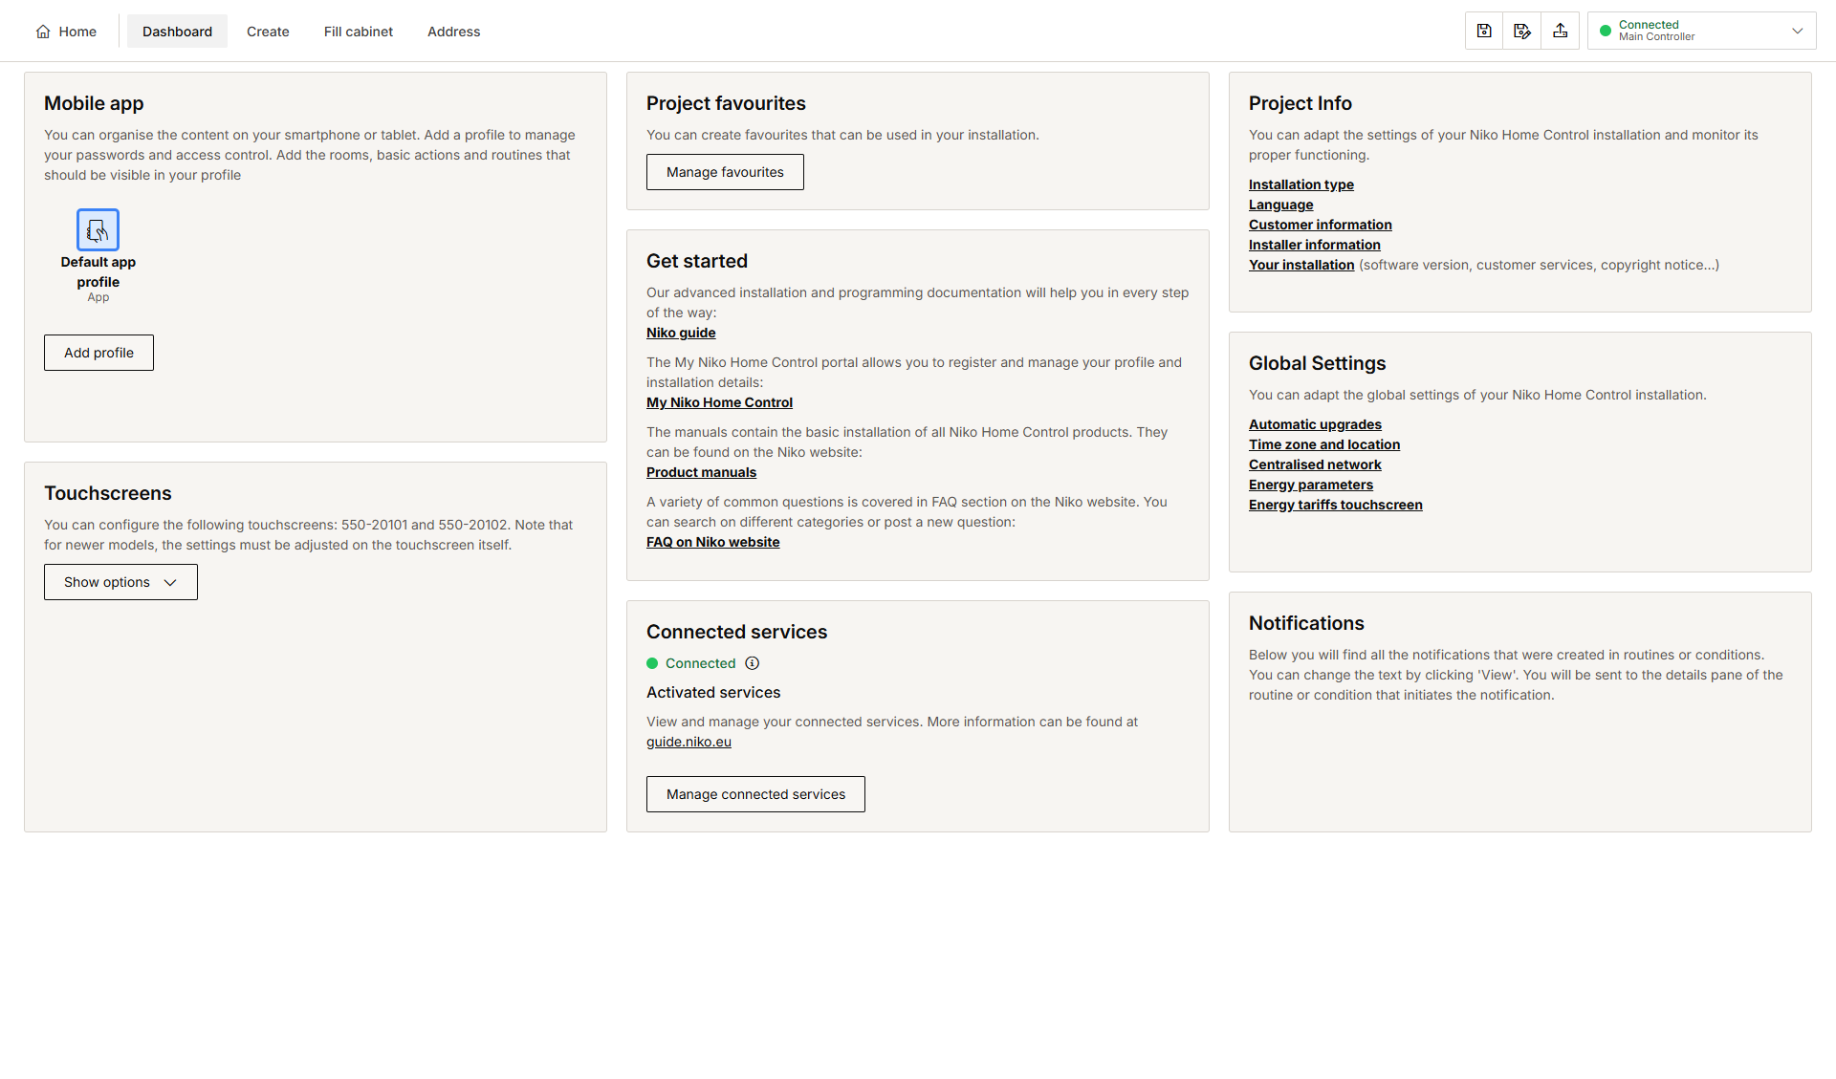Expand Show options under Touchscreens
This screenshot has width=1836, height=1079.
[x=120, y=582]
